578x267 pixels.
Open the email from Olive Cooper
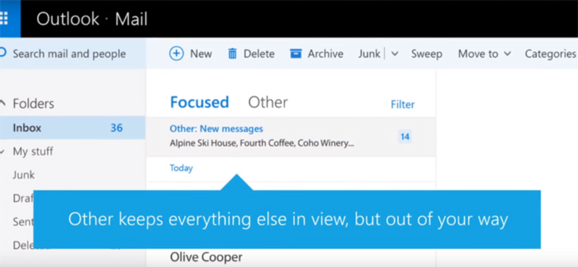[x=206, y=257]
